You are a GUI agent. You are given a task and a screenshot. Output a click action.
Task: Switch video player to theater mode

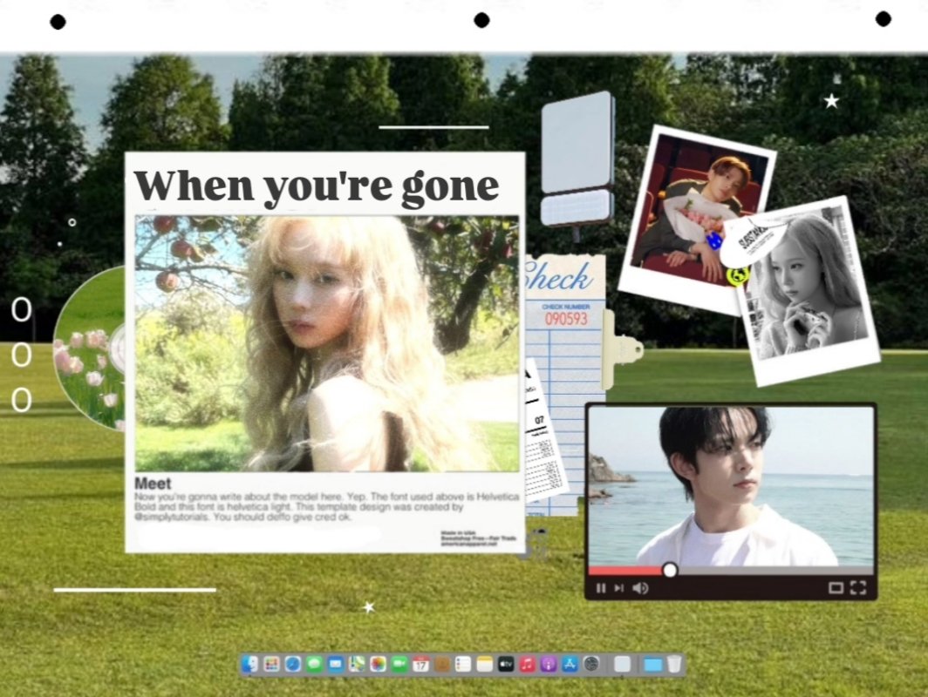click(x=836, y=587)
